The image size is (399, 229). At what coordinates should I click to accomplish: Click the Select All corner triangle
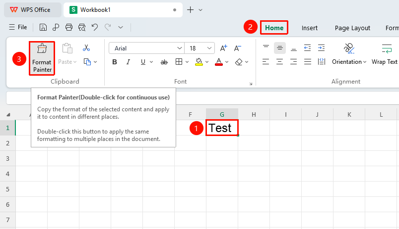tap(8, 115)
